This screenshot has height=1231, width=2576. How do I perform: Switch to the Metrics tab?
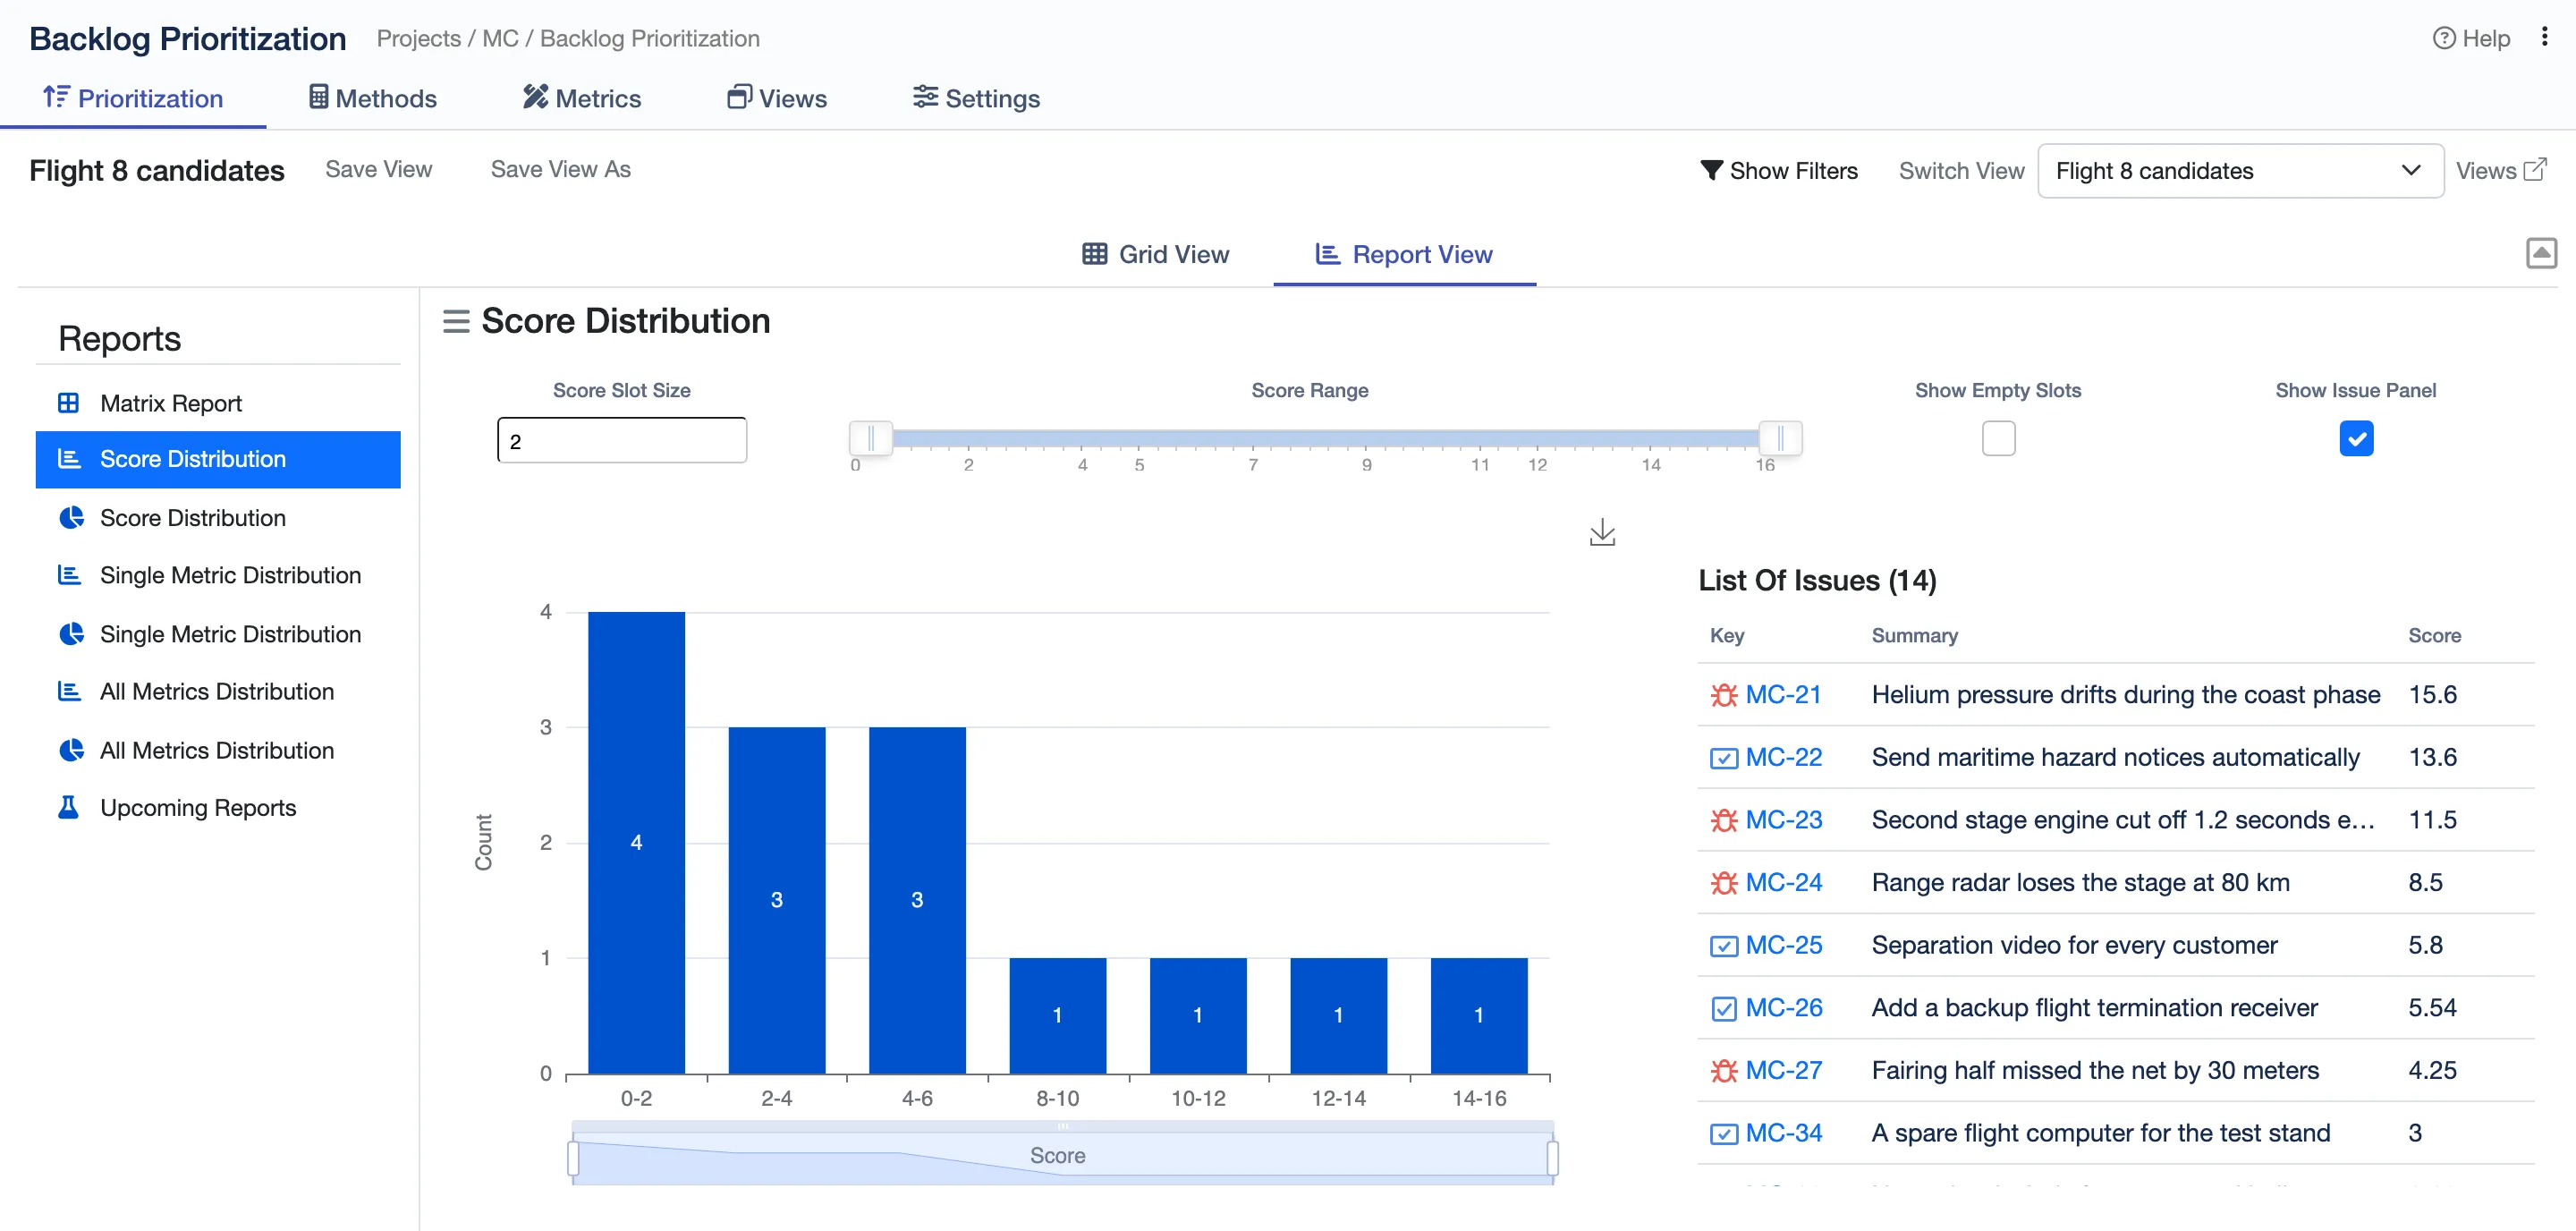[582, 98]
